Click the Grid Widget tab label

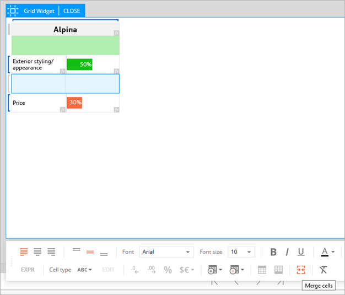(x=39, y=11)
